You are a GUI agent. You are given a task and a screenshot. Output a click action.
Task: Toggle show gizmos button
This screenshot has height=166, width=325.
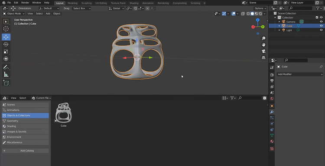coord(224,14)
